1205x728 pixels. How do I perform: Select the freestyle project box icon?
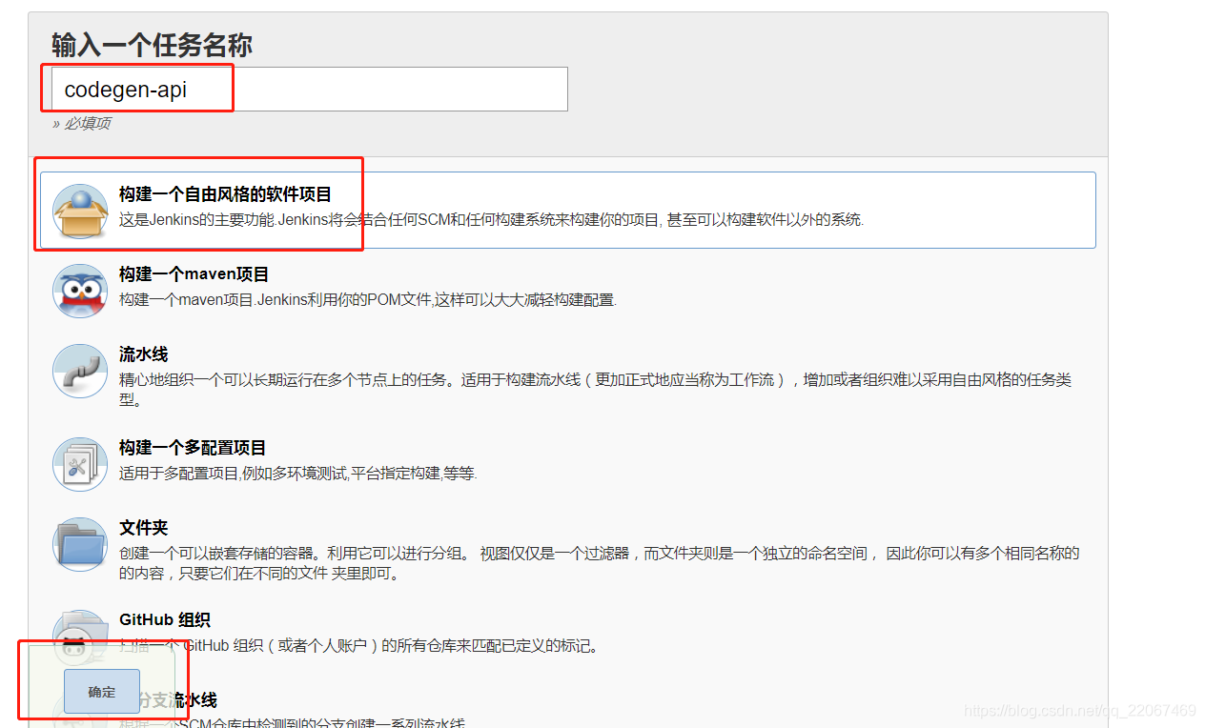80,211
